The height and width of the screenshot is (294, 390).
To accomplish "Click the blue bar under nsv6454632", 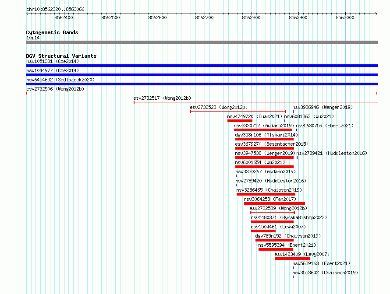I will pos(202,84).
